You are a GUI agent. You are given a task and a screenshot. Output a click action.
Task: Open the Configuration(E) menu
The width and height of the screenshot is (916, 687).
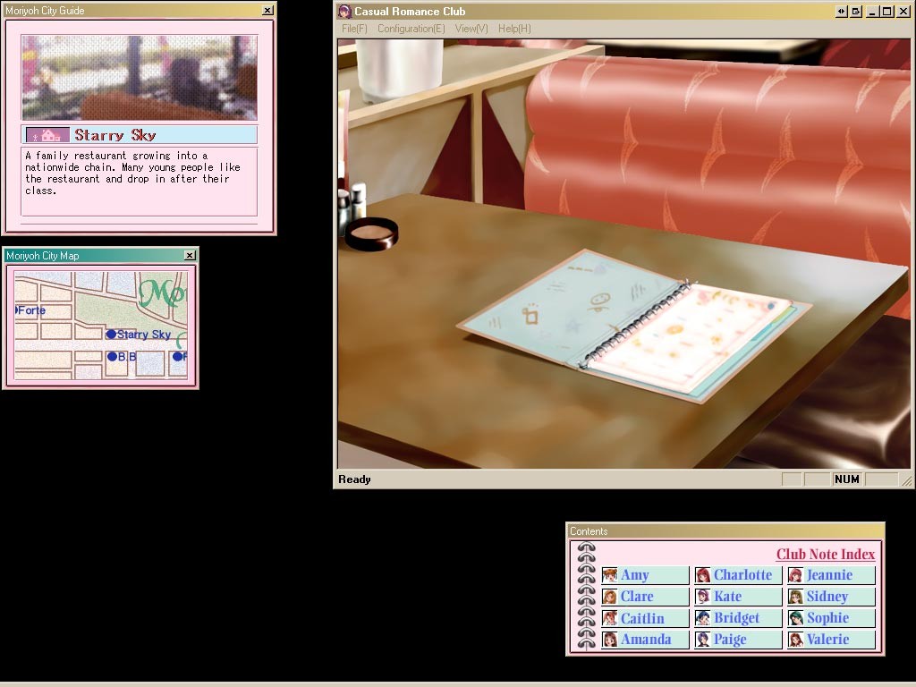point(411,29)
